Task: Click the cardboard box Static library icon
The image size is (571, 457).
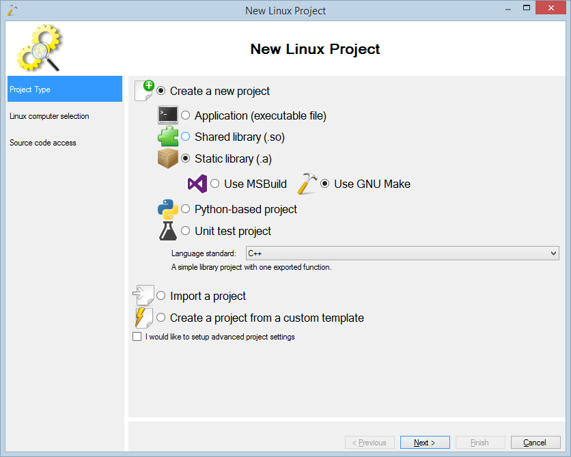Action: point(168,158)
